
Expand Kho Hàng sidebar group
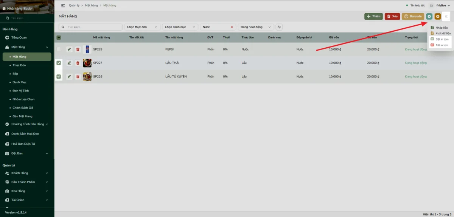tap(26, 191)
